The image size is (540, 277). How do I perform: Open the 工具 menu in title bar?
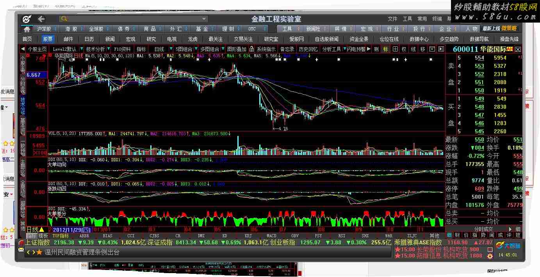[407, 19]
